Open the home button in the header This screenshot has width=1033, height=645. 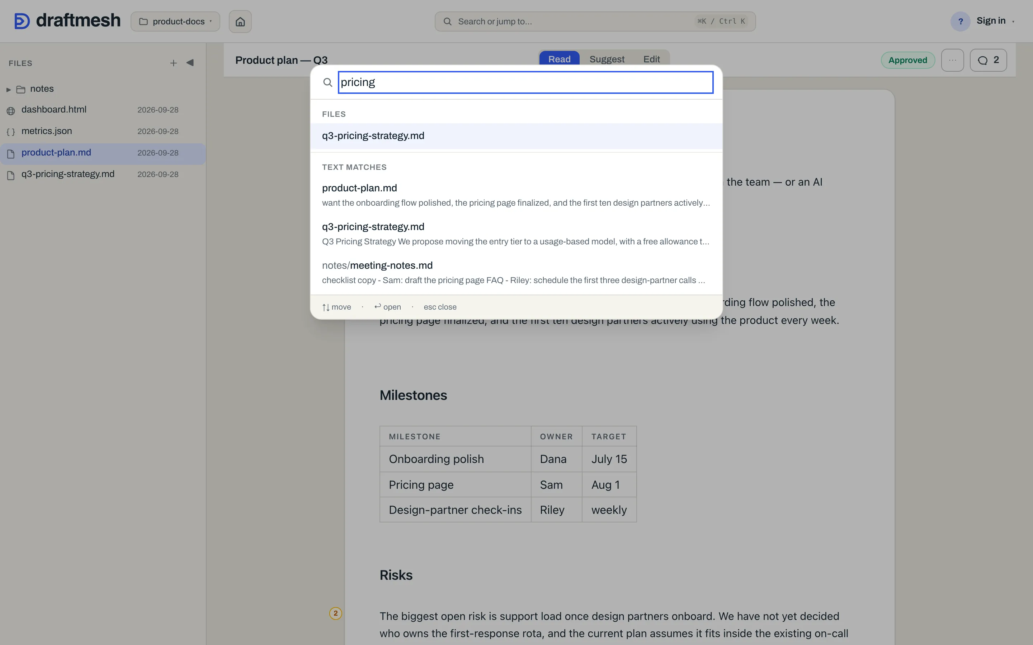[240, 21]
